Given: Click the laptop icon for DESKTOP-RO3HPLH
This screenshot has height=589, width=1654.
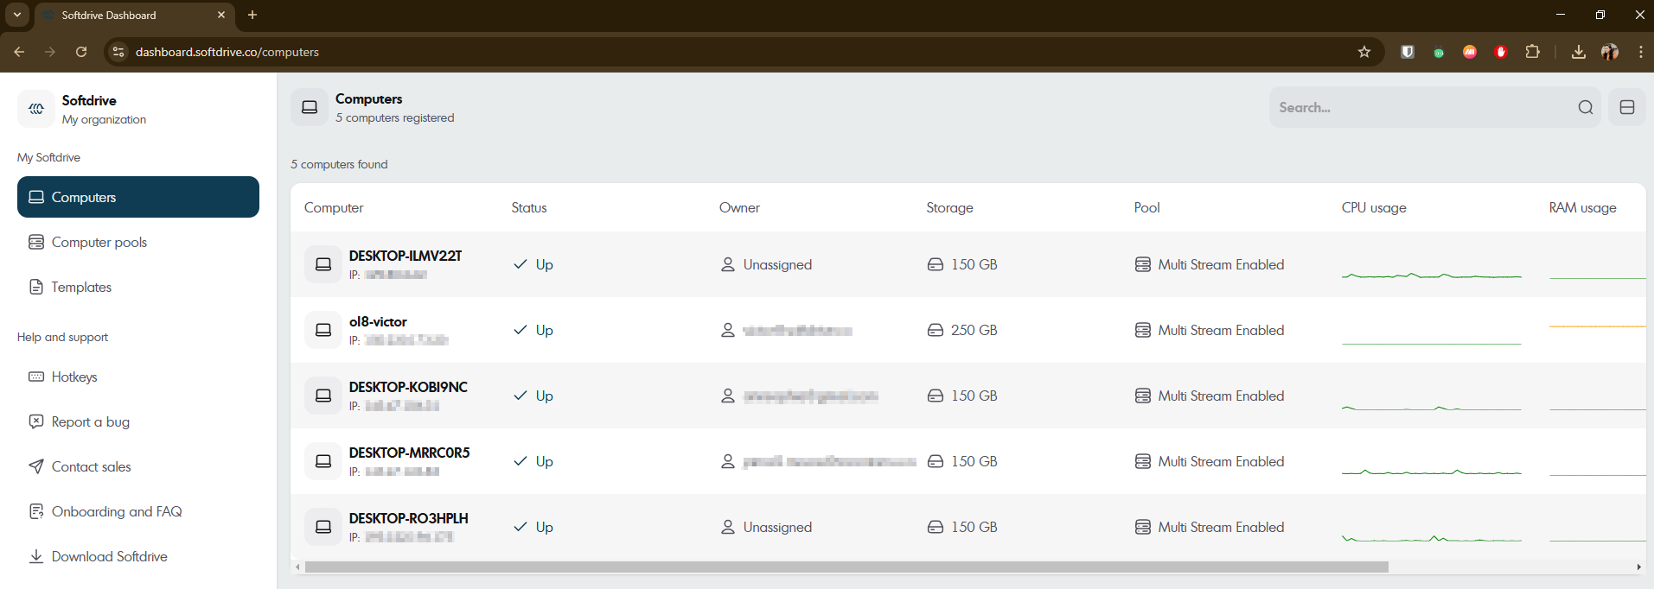Looking at the screenshot, I should click(323, 527).
